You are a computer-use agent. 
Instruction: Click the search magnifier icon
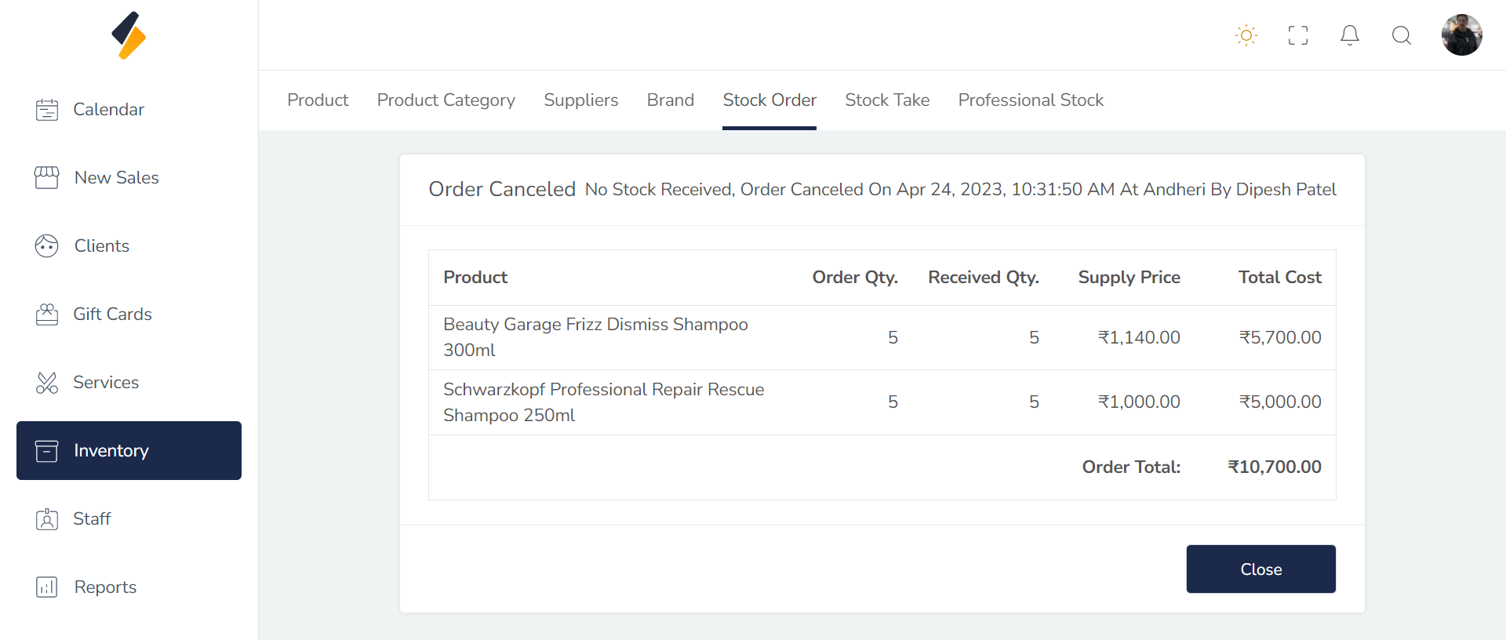(x=1402, y=35)
